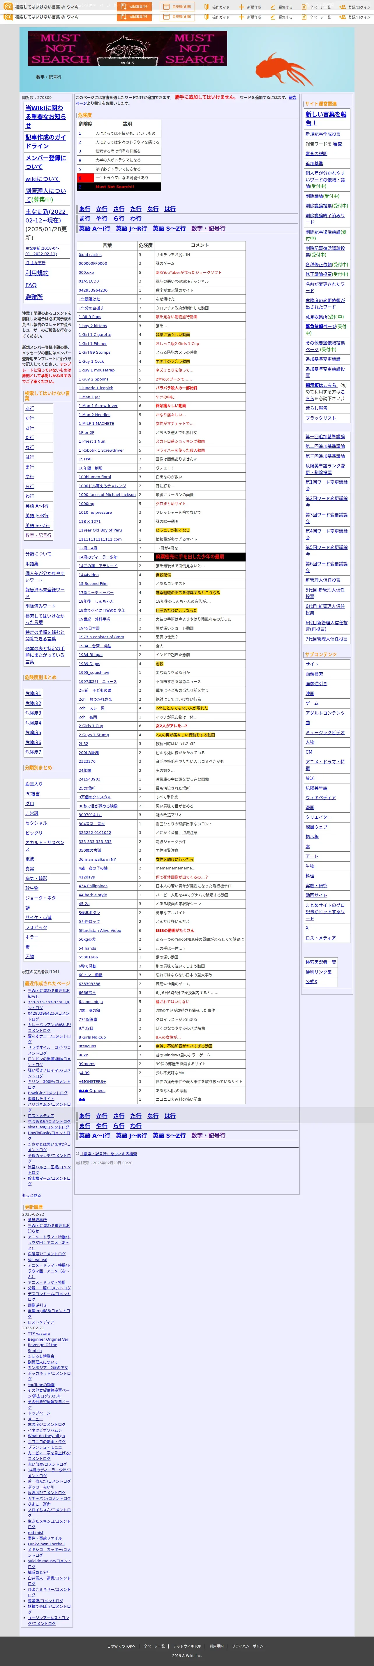
Task: Open the 新規記事作成投票 link
Action: [323, 134]
